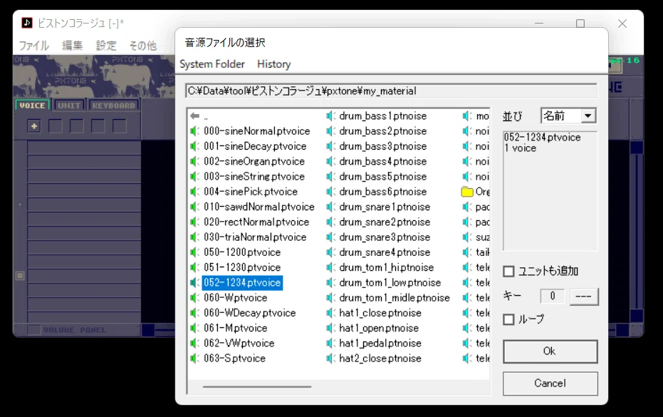Enable the ユニットも追加 checkbox
The image size is (663, 417).
coord(508,272)
